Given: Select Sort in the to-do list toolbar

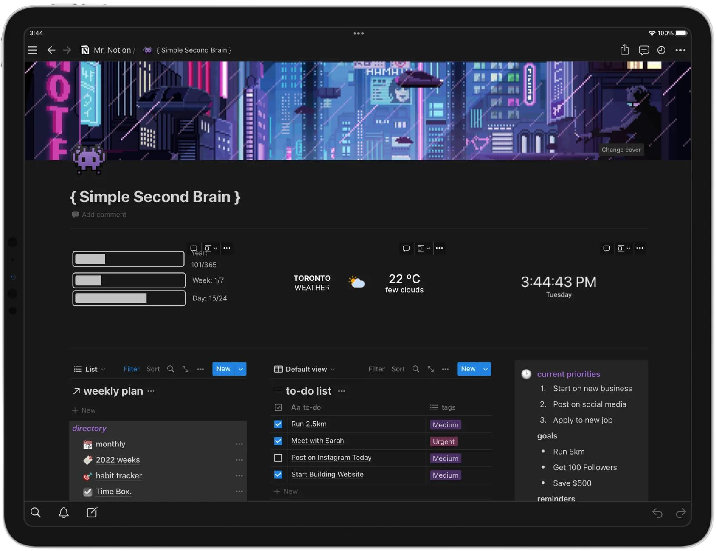Looking at the screenshot, I should (398, 369).
